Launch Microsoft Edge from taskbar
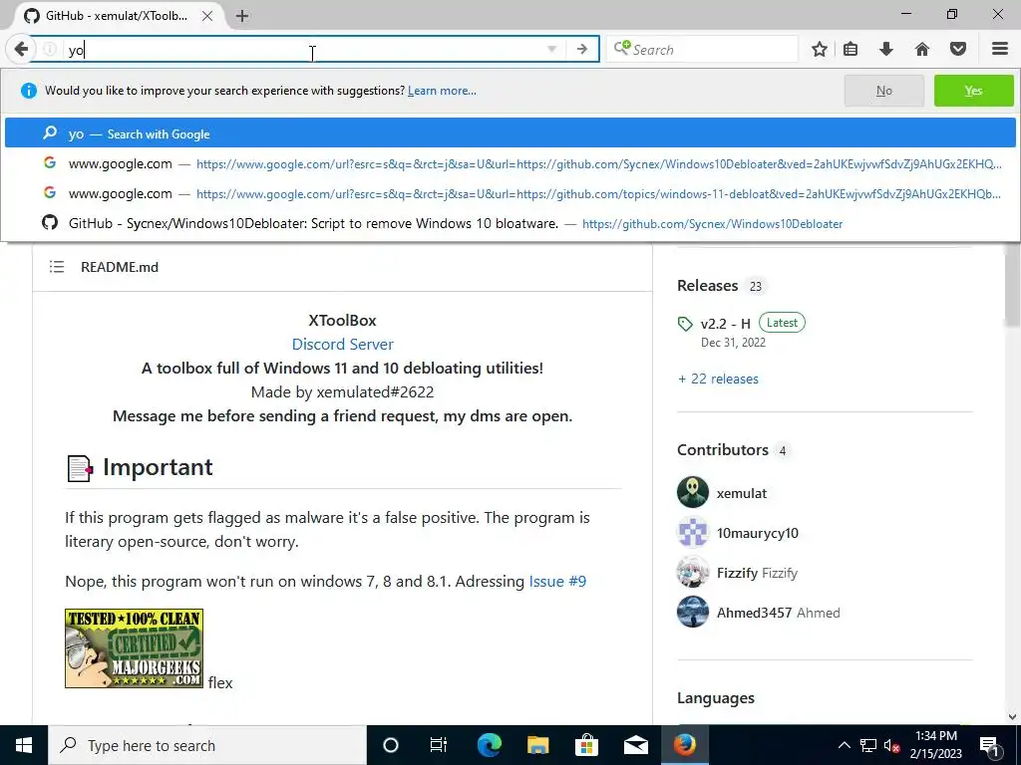 click(489, 745)
